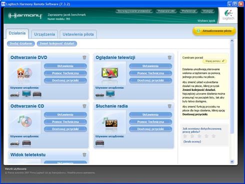This screenshot has height=184, width=245.
Task: Click the vertical scrollbar thumb
Action: [232, 88]
